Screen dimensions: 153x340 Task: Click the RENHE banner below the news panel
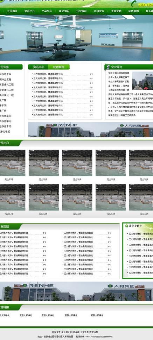pos(90,130)
